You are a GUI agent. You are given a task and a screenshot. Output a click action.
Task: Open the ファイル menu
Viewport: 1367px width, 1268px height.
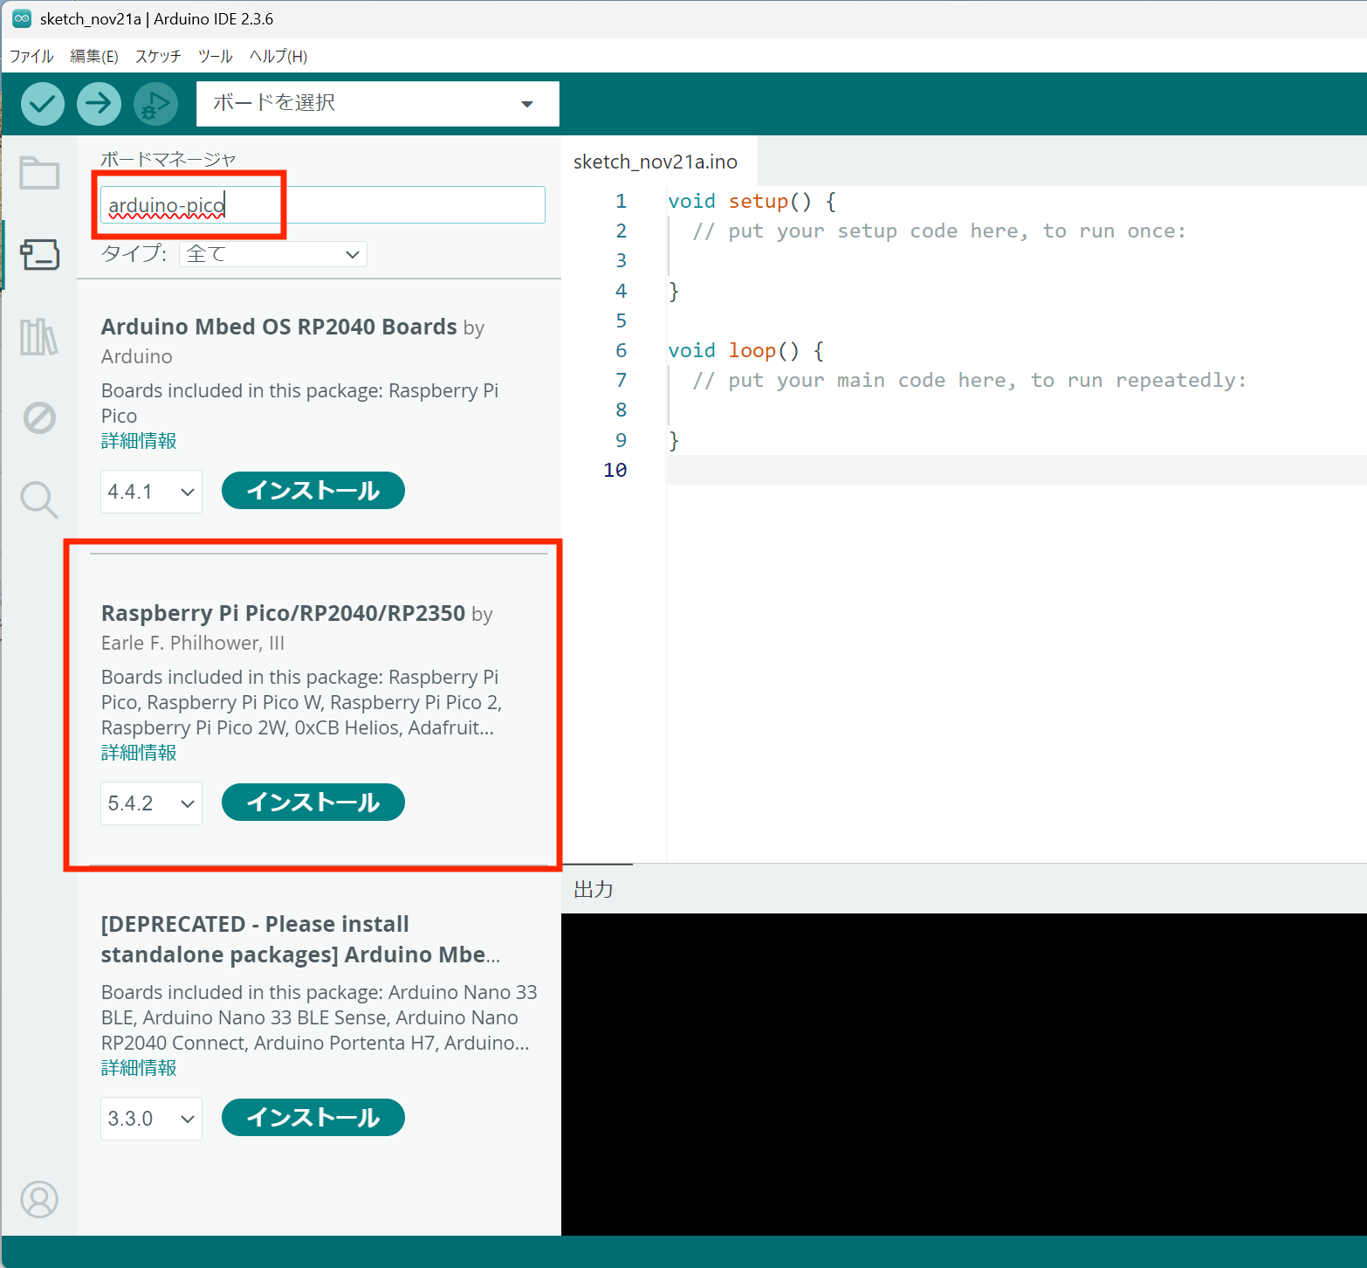(31, 57)
